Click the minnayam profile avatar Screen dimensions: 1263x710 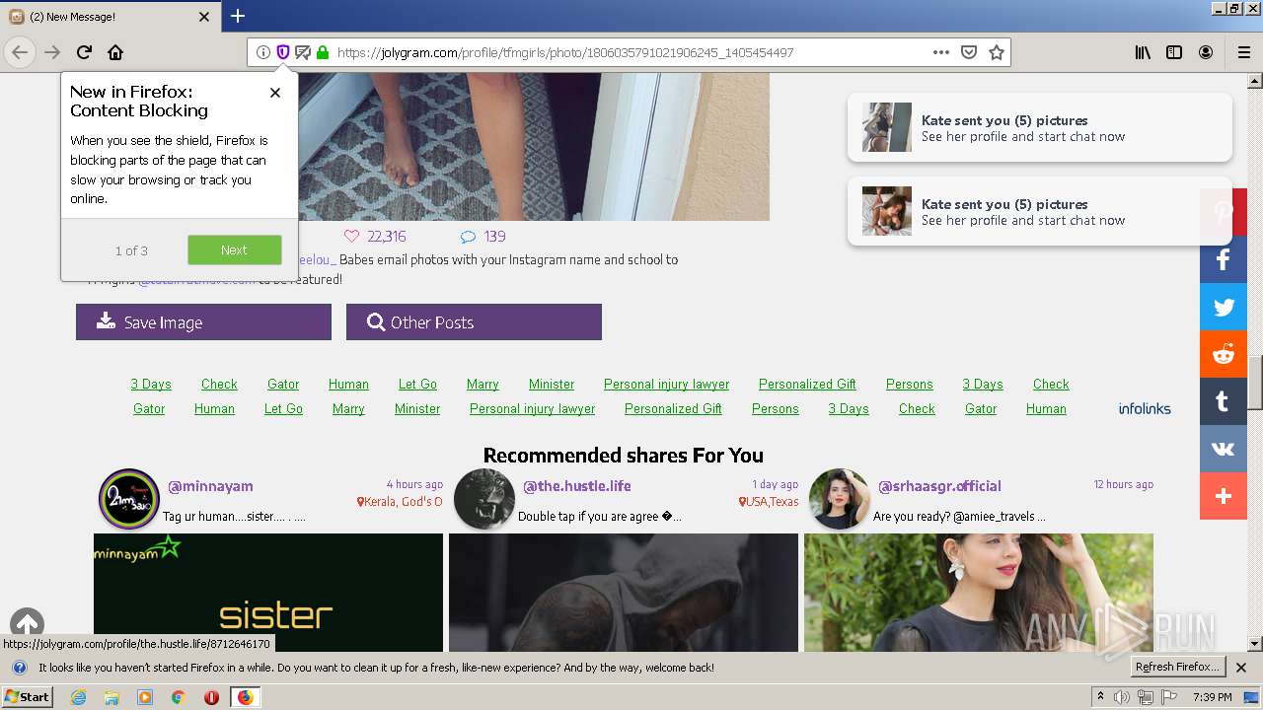(x=129, y=499)
